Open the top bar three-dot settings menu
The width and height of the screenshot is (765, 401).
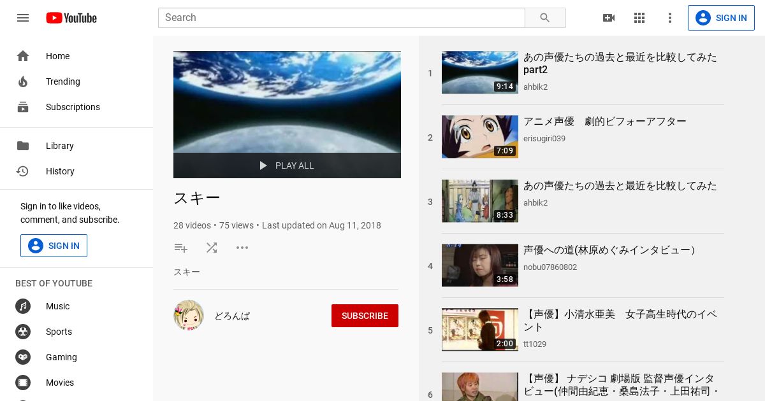click(x=670, y=18)
